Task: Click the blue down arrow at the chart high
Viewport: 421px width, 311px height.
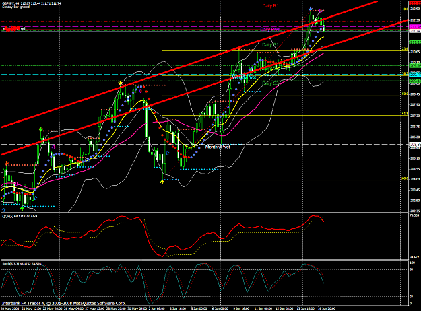Action: [x=311, y=9]
